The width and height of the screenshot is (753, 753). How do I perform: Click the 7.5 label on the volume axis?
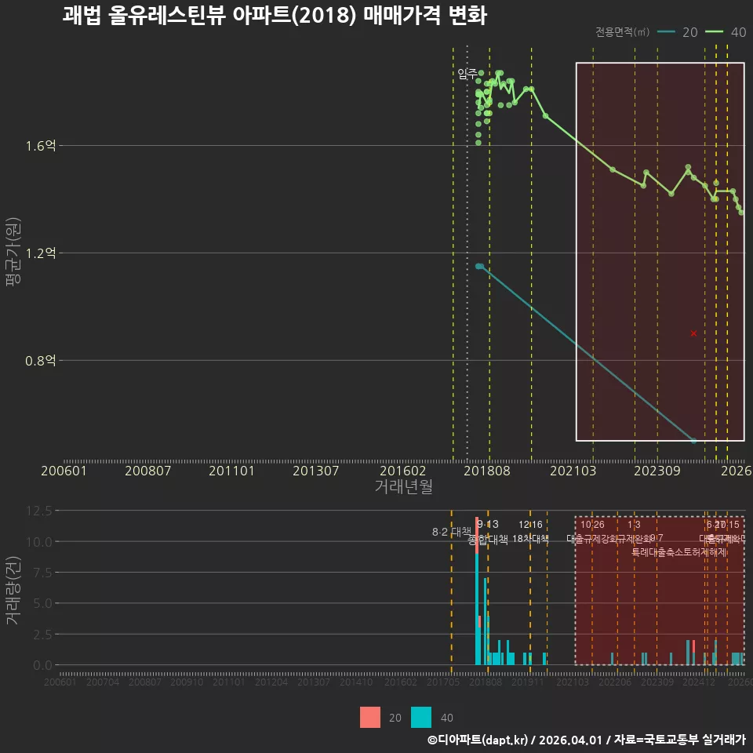[43, 573]
